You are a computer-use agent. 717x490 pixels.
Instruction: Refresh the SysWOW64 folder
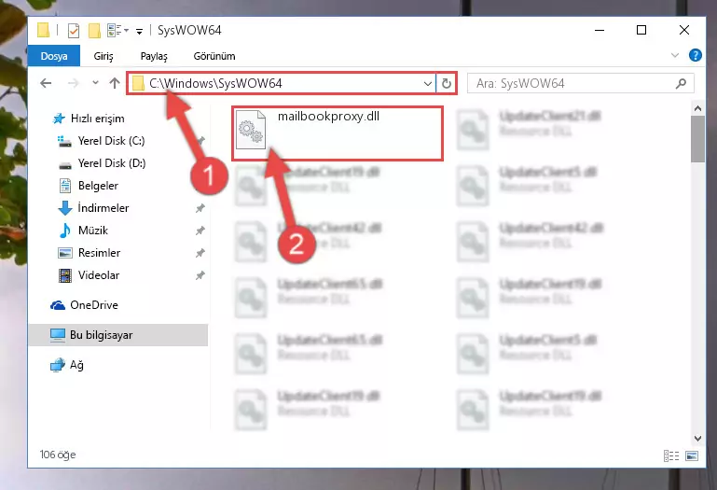(447, 83)
